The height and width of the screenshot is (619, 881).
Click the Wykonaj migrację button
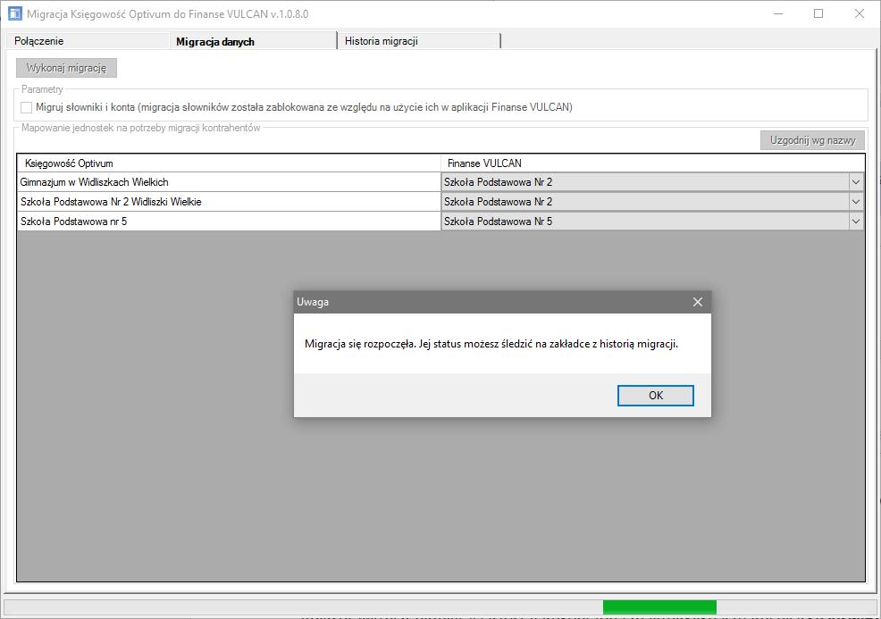[x=66, y=68]
